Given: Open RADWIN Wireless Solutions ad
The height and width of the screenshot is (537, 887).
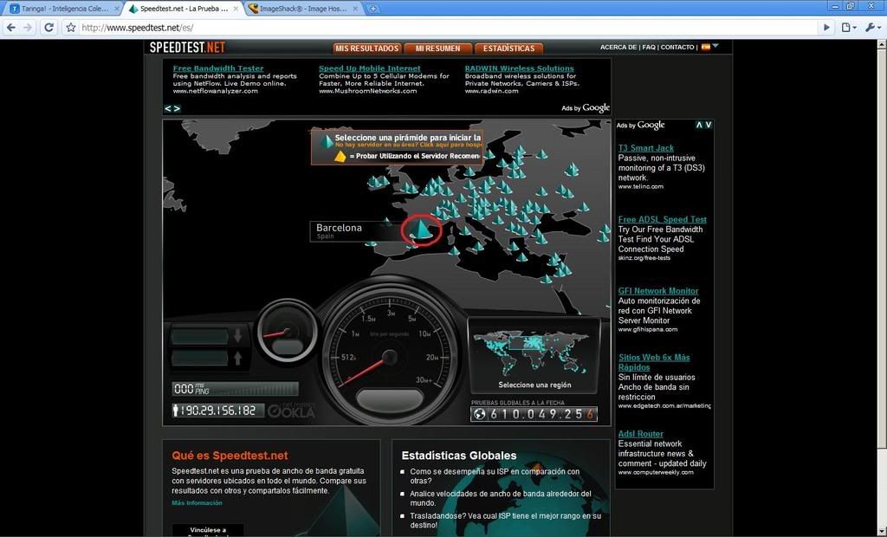Looking at the screenshot, I should point(520,68).
